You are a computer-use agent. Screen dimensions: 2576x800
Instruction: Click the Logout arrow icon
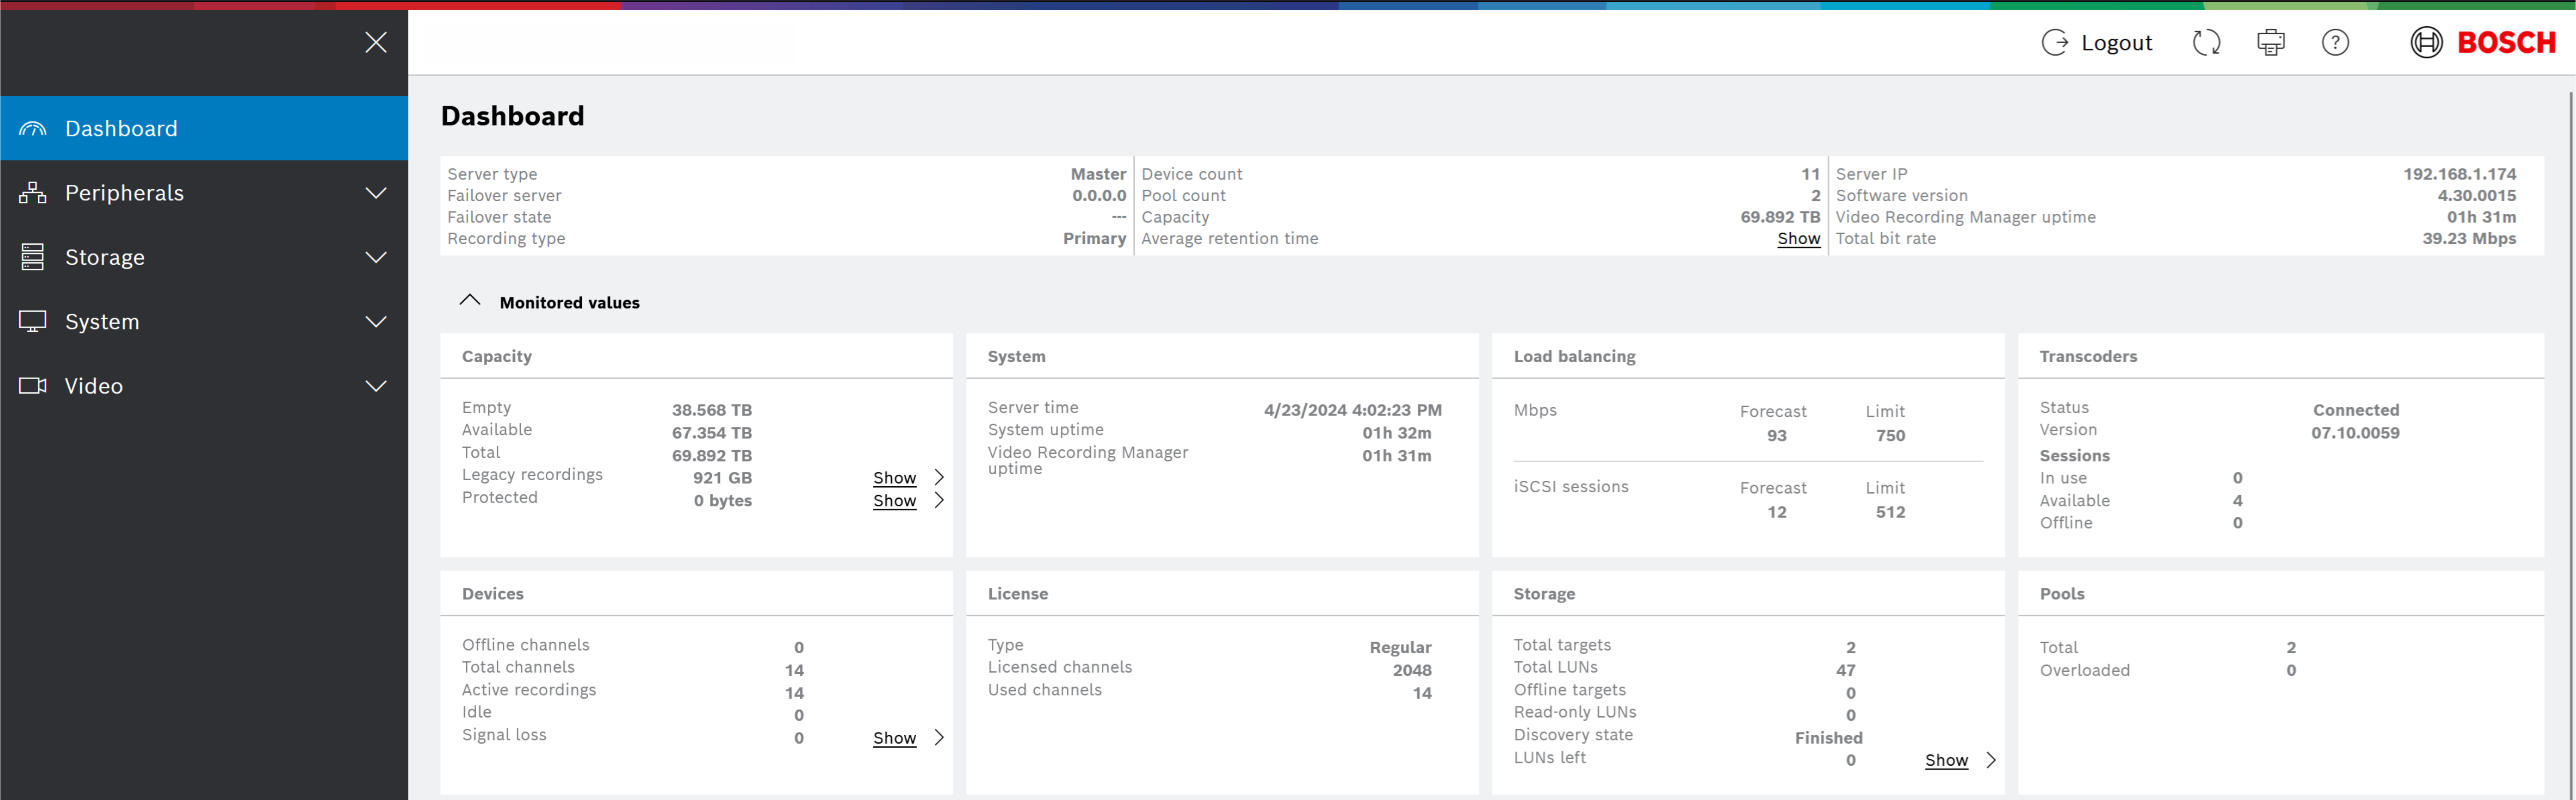[x=2054, y=42]
